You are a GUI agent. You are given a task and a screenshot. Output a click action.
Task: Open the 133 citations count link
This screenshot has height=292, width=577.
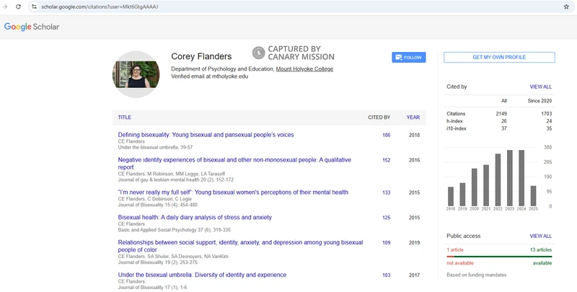click(386, 193)
